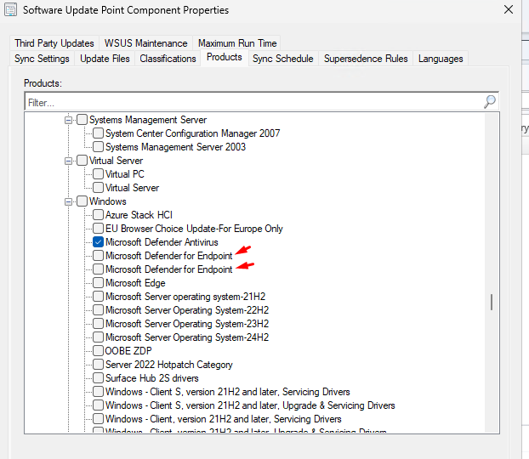Check Windows - Client S Upgrade & Servicing Drivers
Image resolution: width=529 pixels, height=459 pixels.
click(x=98, y=405)
